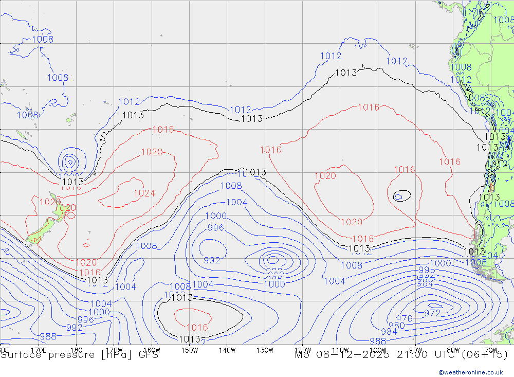Click the 120W longitude label

303,350
